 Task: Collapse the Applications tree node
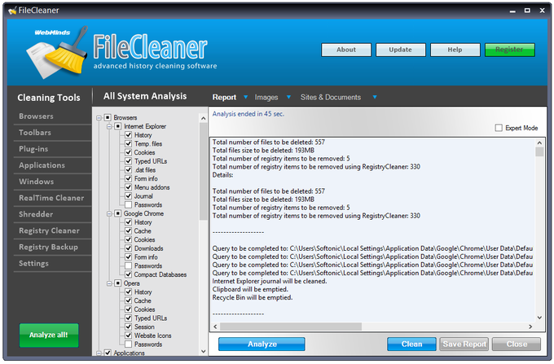tap(99, 353)
